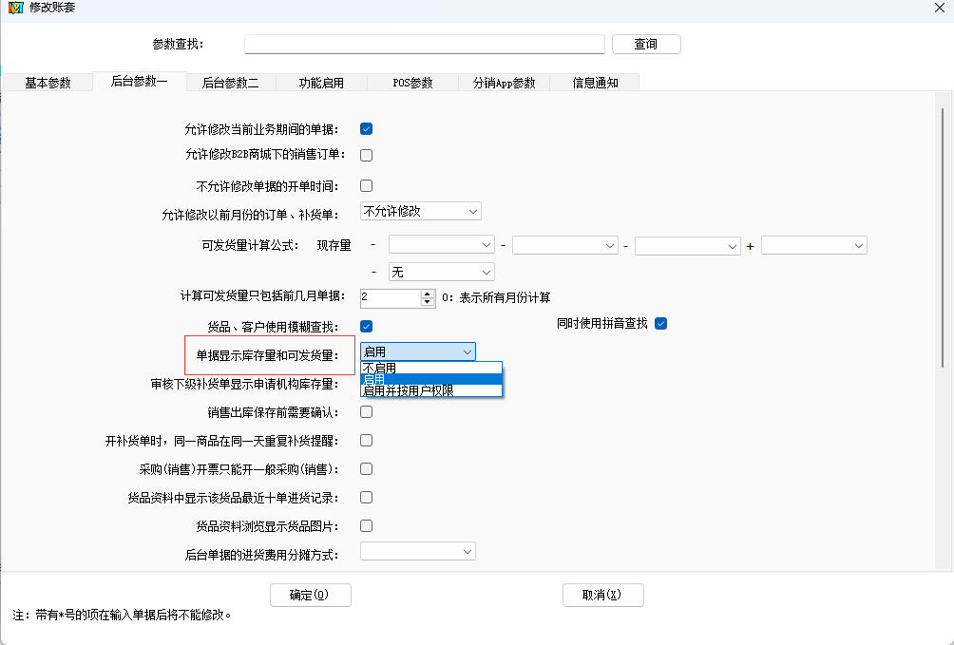Open the 信息通知 tab
The width and height of the screenshot is (954, 645).
tap(595, 83)
